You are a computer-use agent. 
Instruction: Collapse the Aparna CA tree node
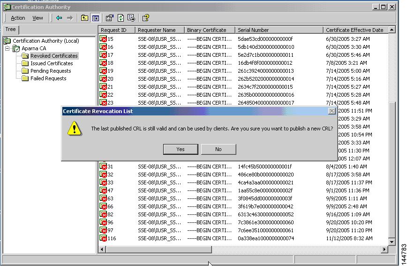tap(8, 48)
